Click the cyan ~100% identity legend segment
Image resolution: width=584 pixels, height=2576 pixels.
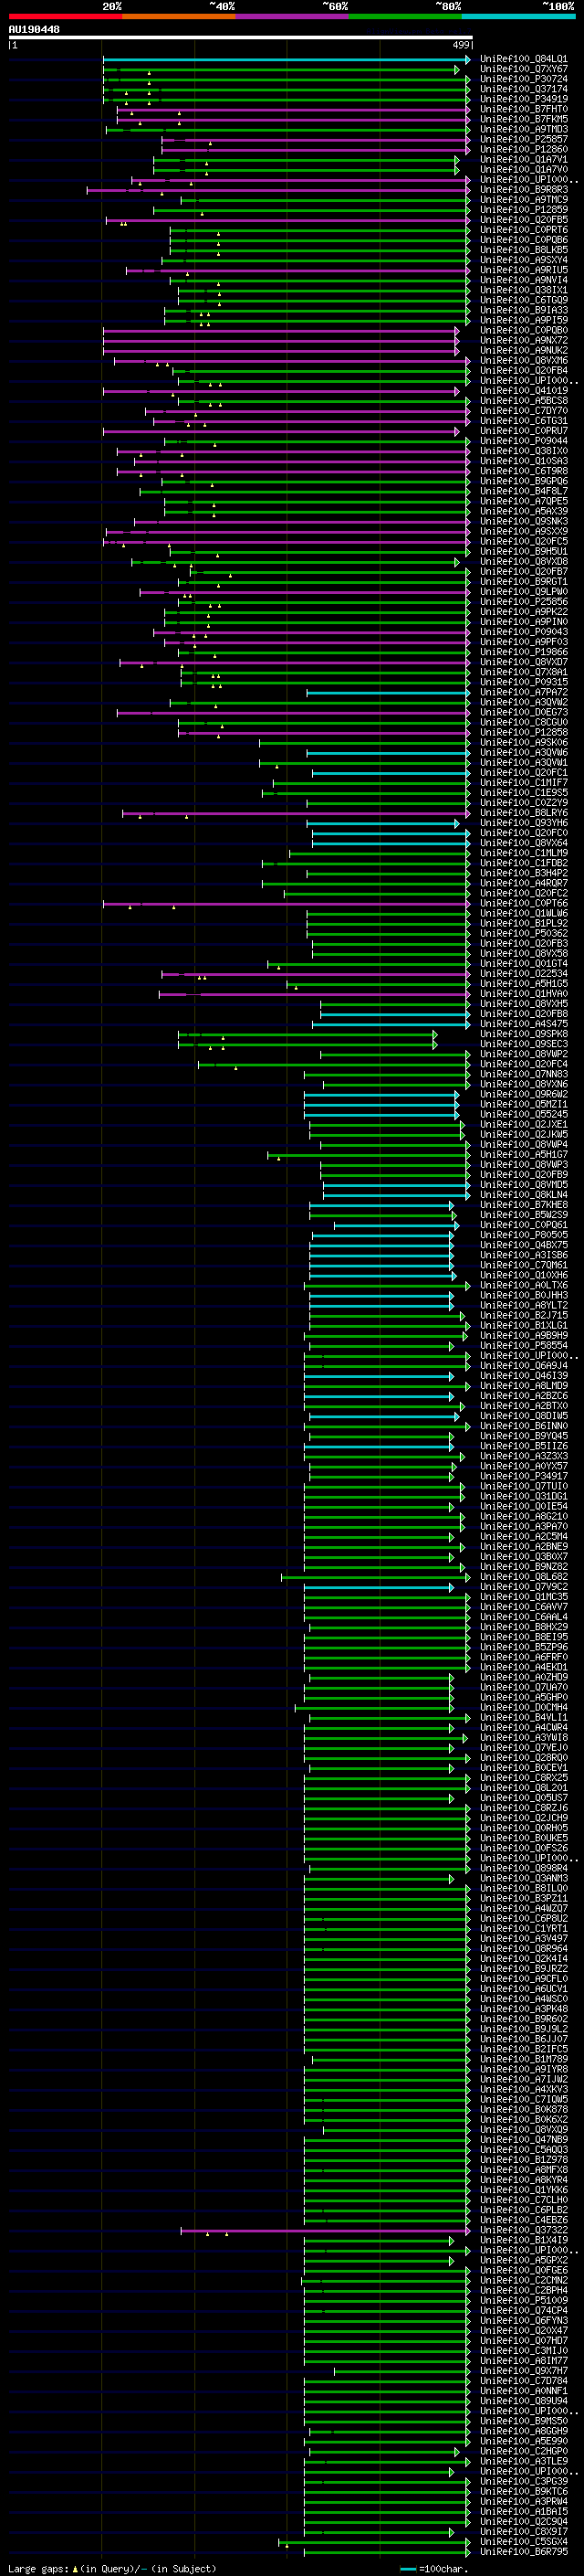pyautogui.click(x=518, y=16)
